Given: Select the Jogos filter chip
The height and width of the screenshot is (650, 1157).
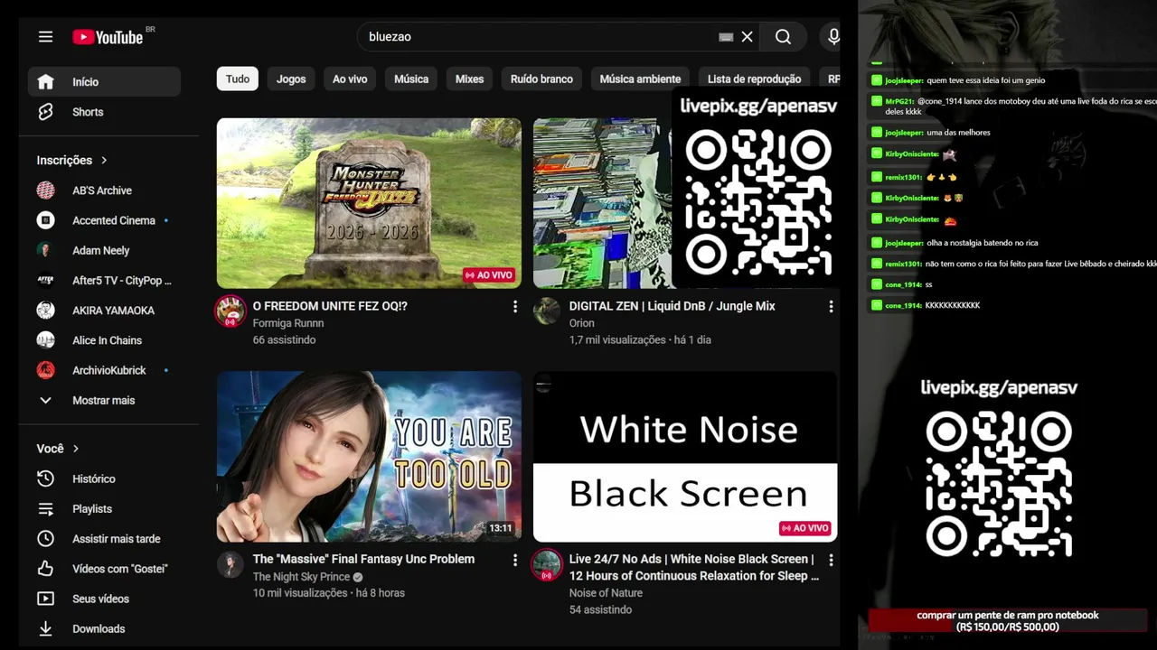Looking at the screenshot, I should point(291,79).
